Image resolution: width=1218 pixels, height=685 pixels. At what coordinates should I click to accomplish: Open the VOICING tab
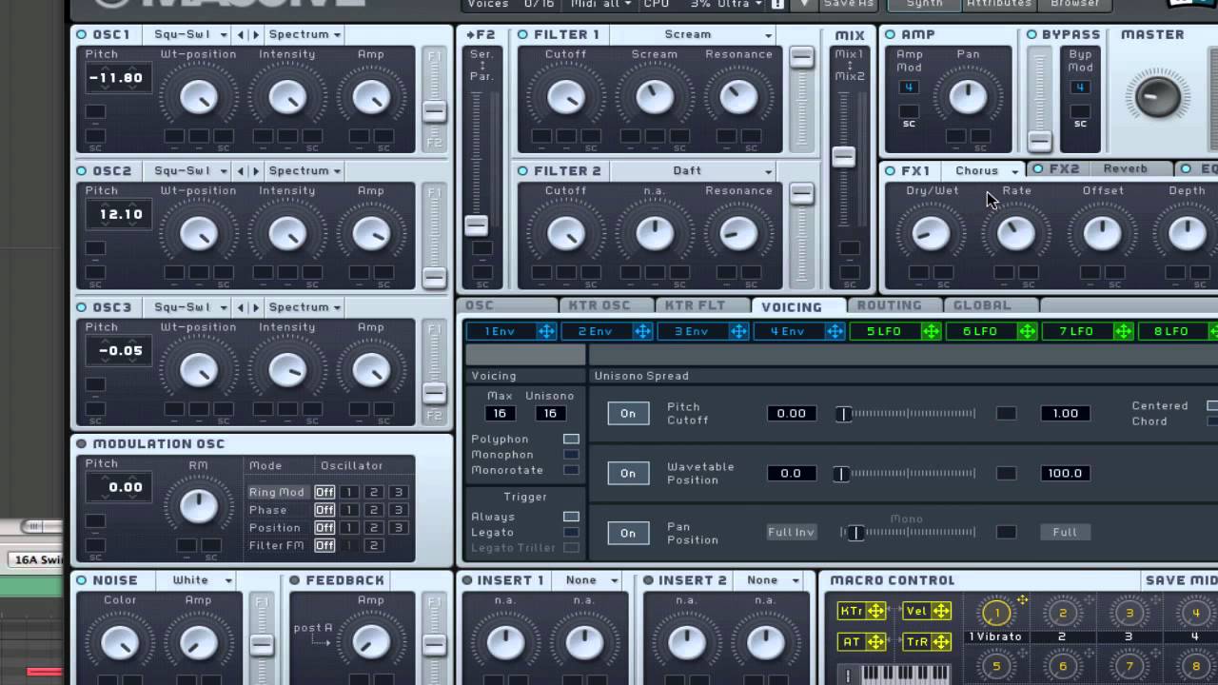tap(797, 306)
